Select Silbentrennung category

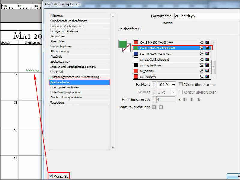tap(79, 51)
